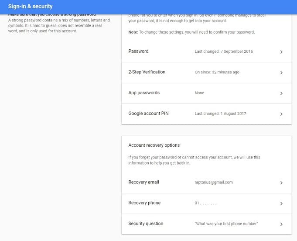The width and height of the screenshot is (297, 241).
Task: Open 2-Step Verification chevron arrow
Action: [x=281, y=72]
